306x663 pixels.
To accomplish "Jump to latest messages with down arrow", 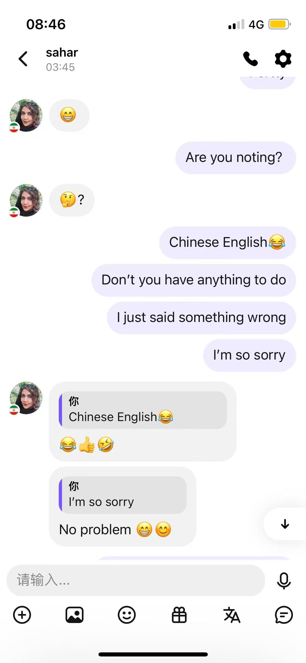I will [285, 524].
